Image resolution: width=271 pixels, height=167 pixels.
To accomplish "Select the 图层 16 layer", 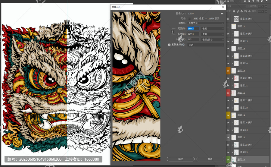I will (248, 137).
